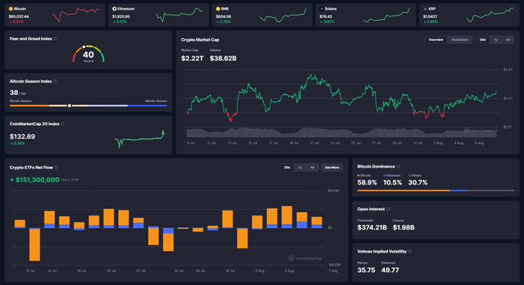Select 1y range on Crypto Market Cap
The height and width of the screenshot is (285, 524).
(x=496, y=40)
